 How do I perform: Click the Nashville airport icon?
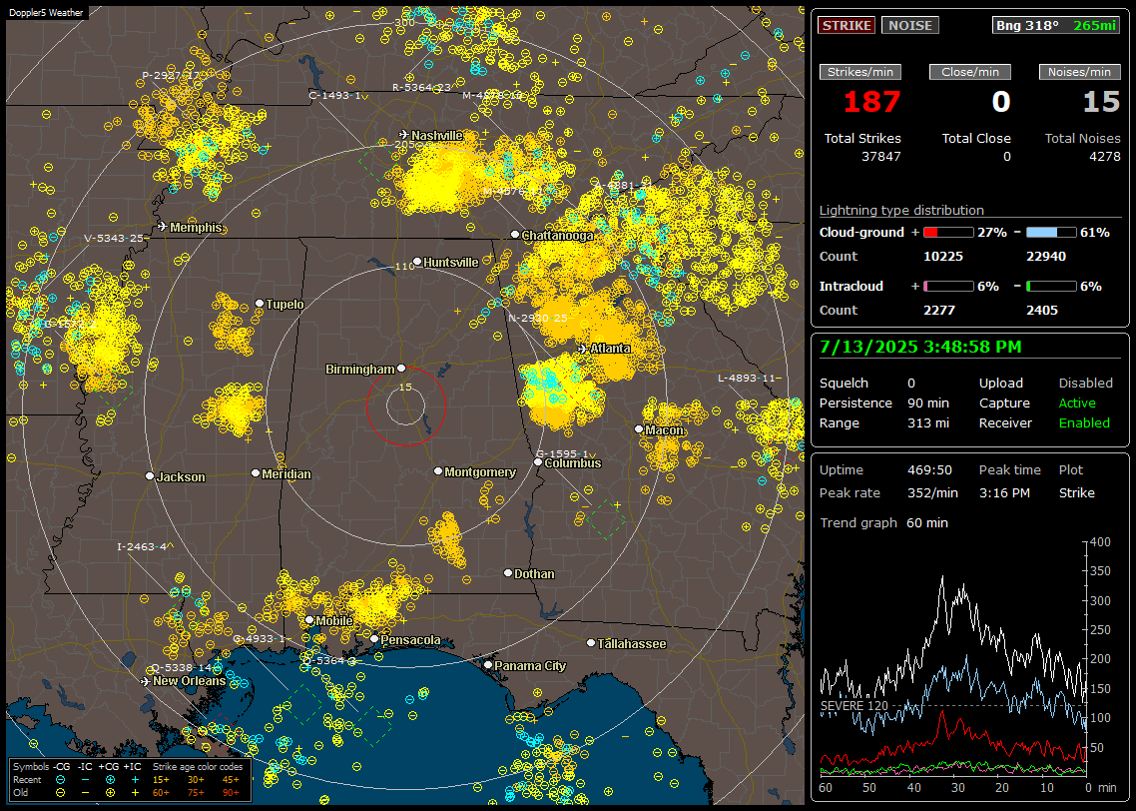pyautogui.click(x=403, y=135)
